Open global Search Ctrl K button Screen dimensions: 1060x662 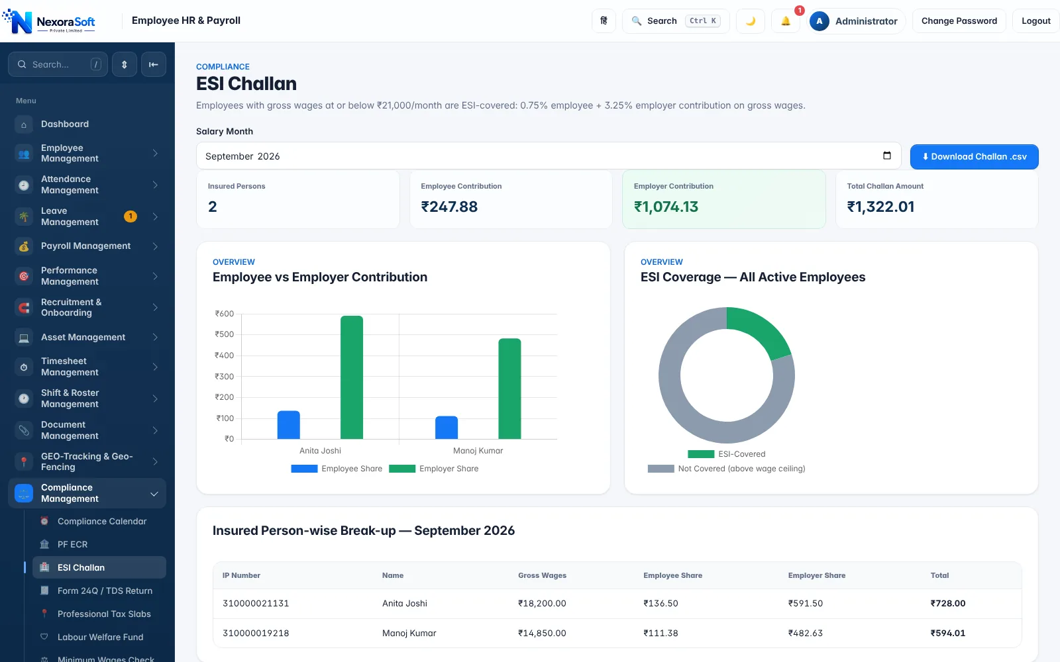pyautogui.click(x=676, y=21)
